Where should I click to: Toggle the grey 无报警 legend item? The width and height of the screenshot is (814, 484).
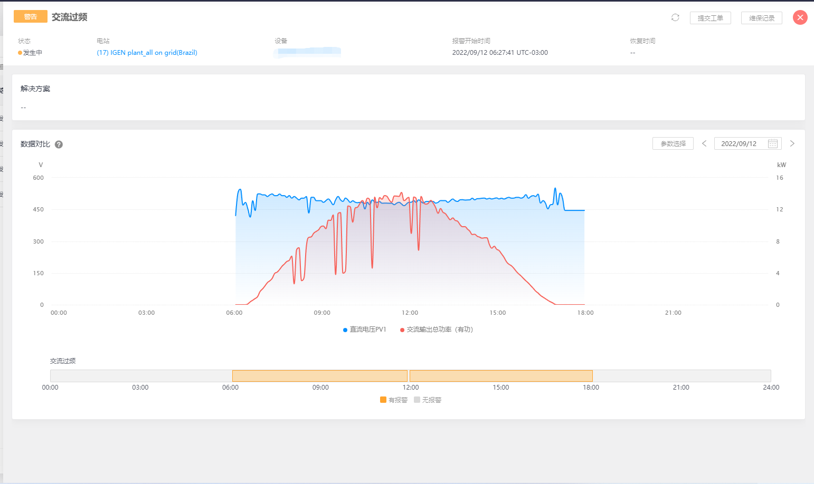(428, 400)
